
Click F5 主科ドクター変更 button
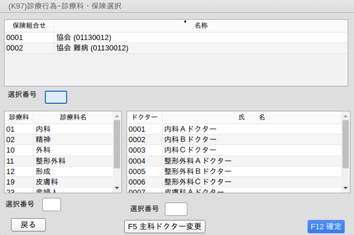[x=164, y=227]
